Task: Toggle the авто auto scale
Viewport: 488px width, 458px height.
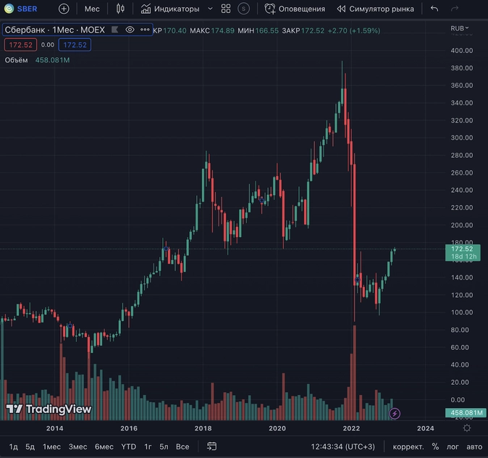Action: (474, 447)
